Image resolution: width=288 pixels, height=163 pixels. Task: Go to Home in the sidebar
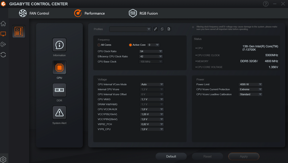coord(3,23)
